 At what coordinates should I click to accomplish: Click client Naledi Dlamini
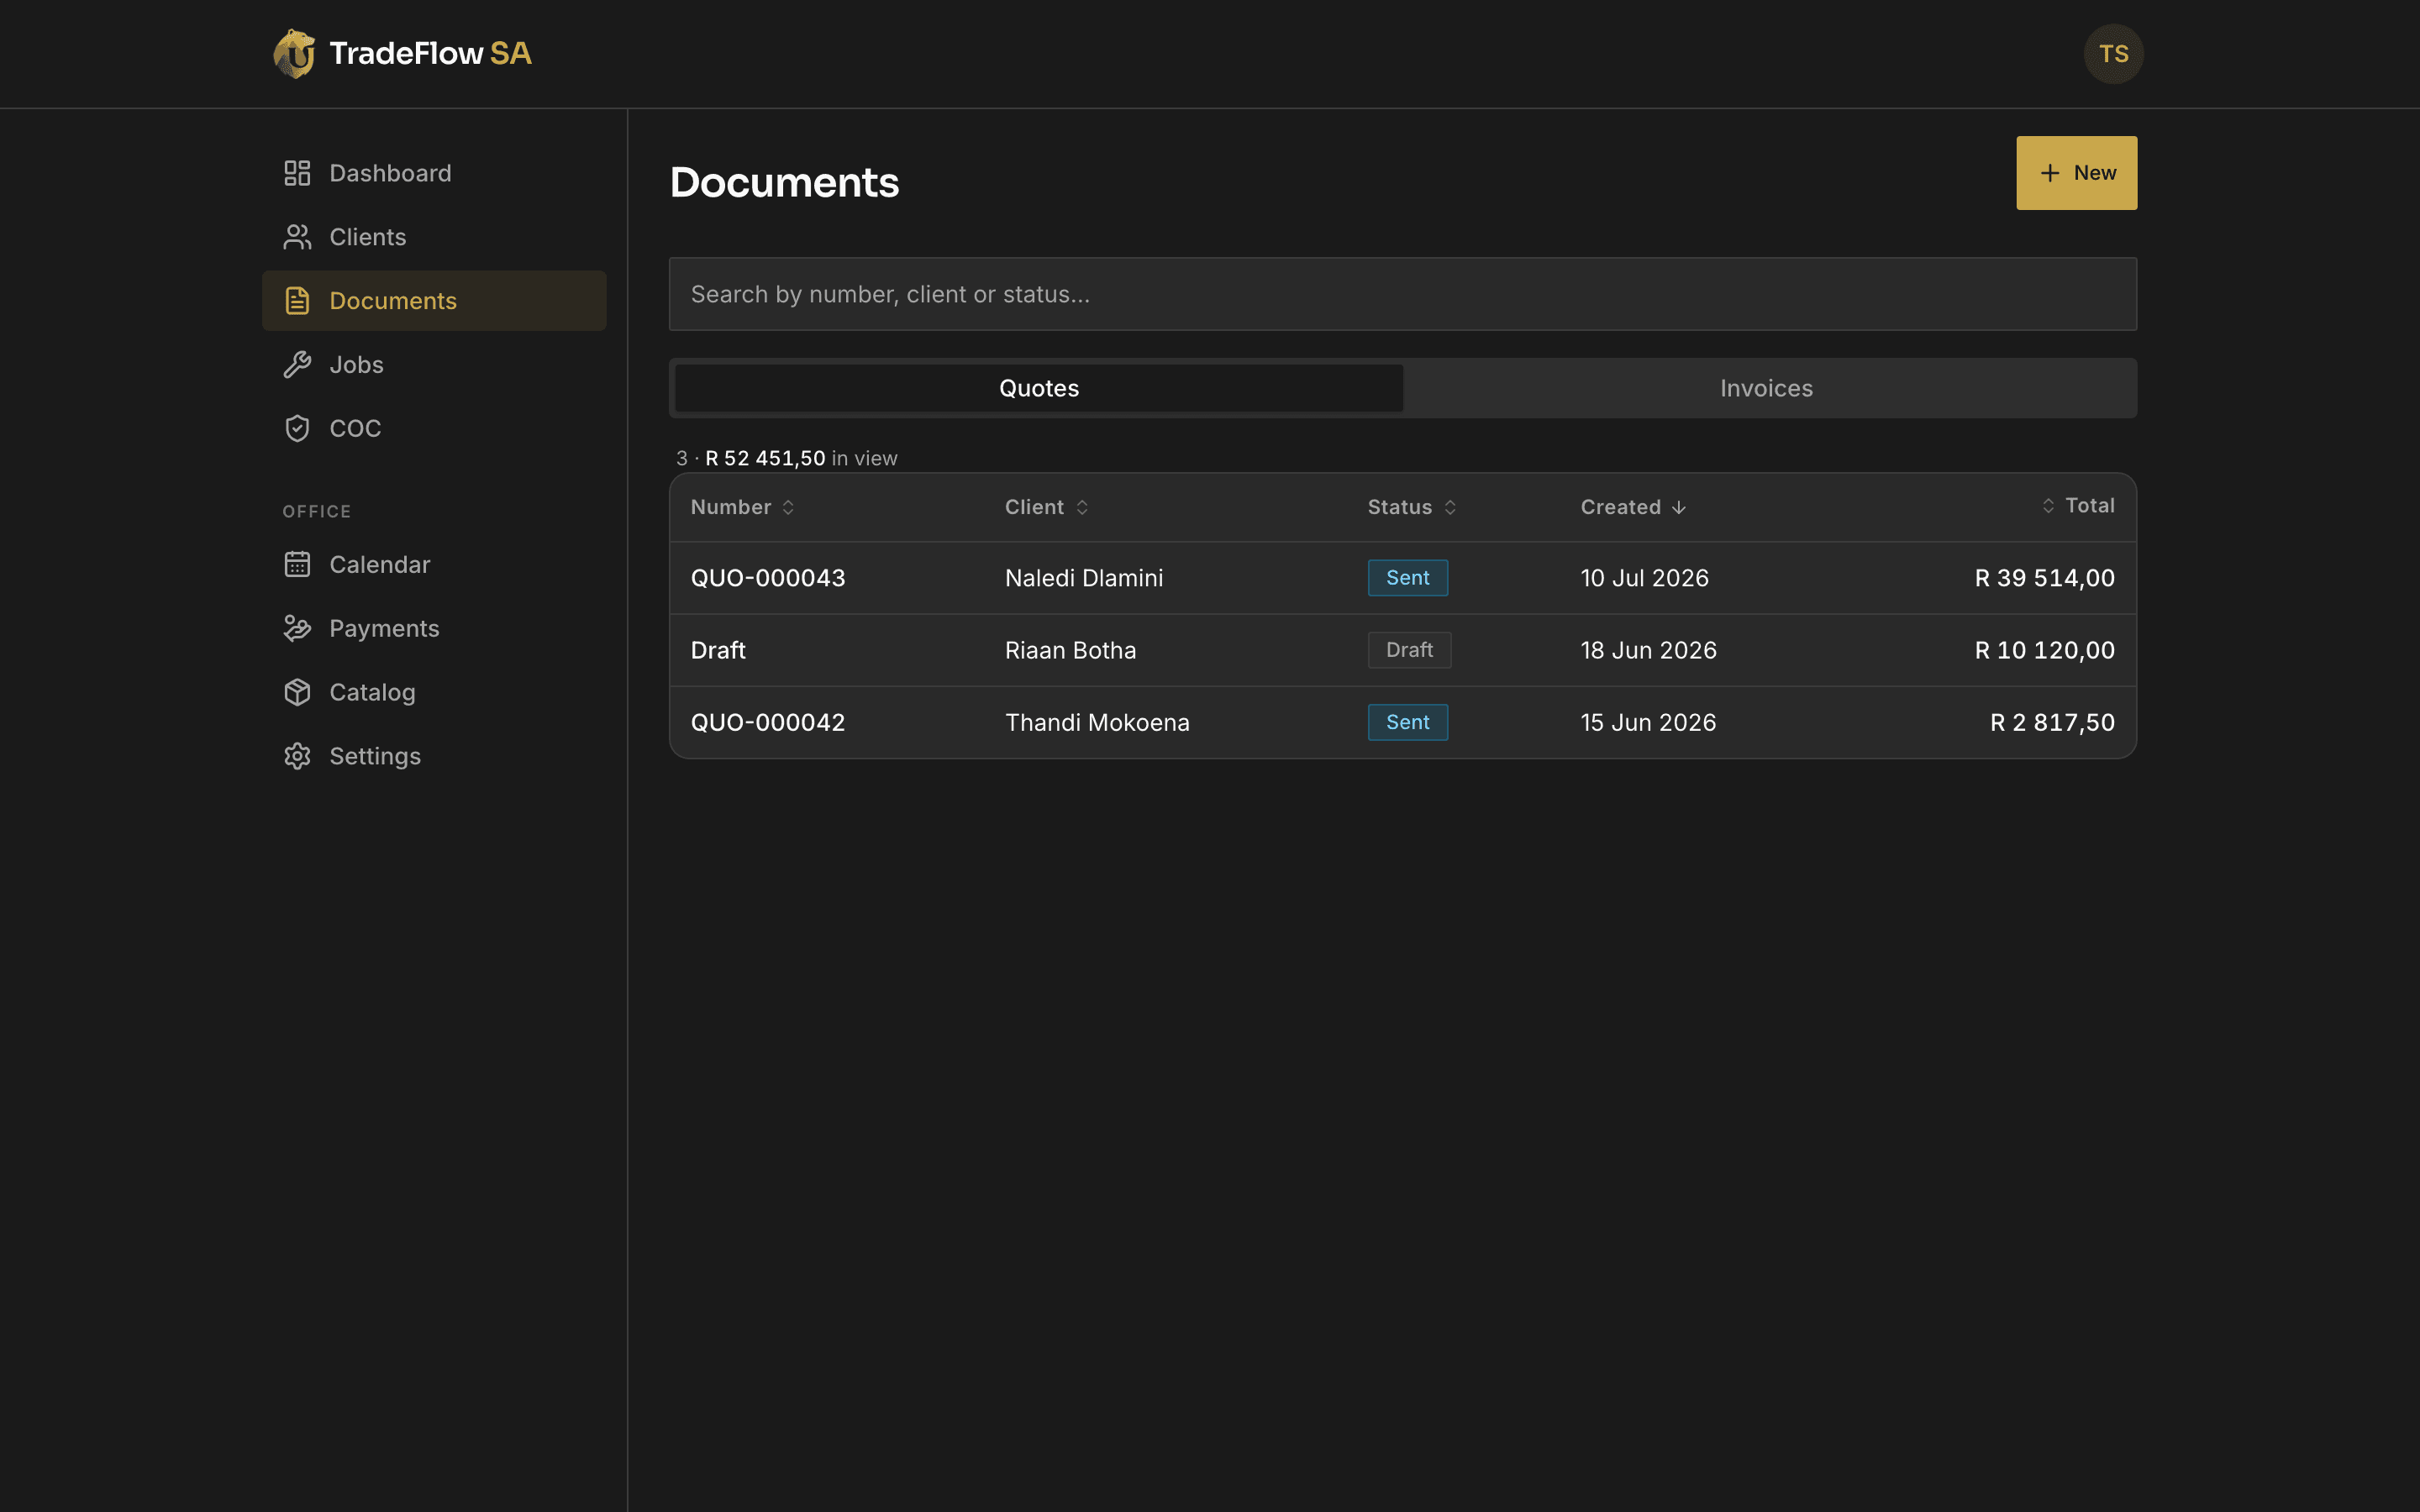[1084, 578]
